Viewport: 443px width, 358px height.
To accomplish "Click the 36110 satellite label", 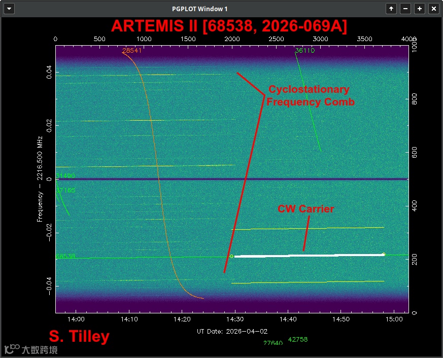I will [x=305, y=51].
